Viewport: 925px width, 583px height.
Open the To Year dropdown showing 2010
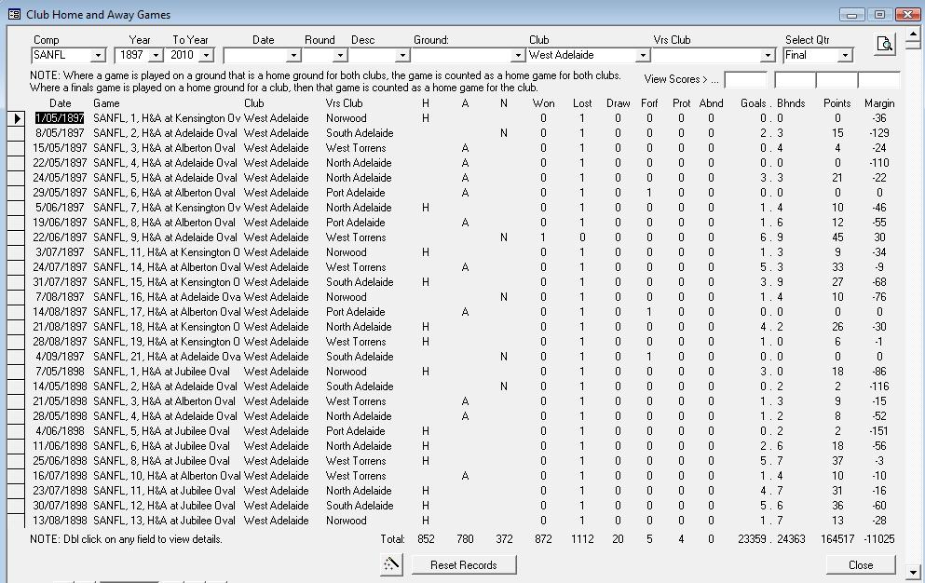[x=206, y=56]
